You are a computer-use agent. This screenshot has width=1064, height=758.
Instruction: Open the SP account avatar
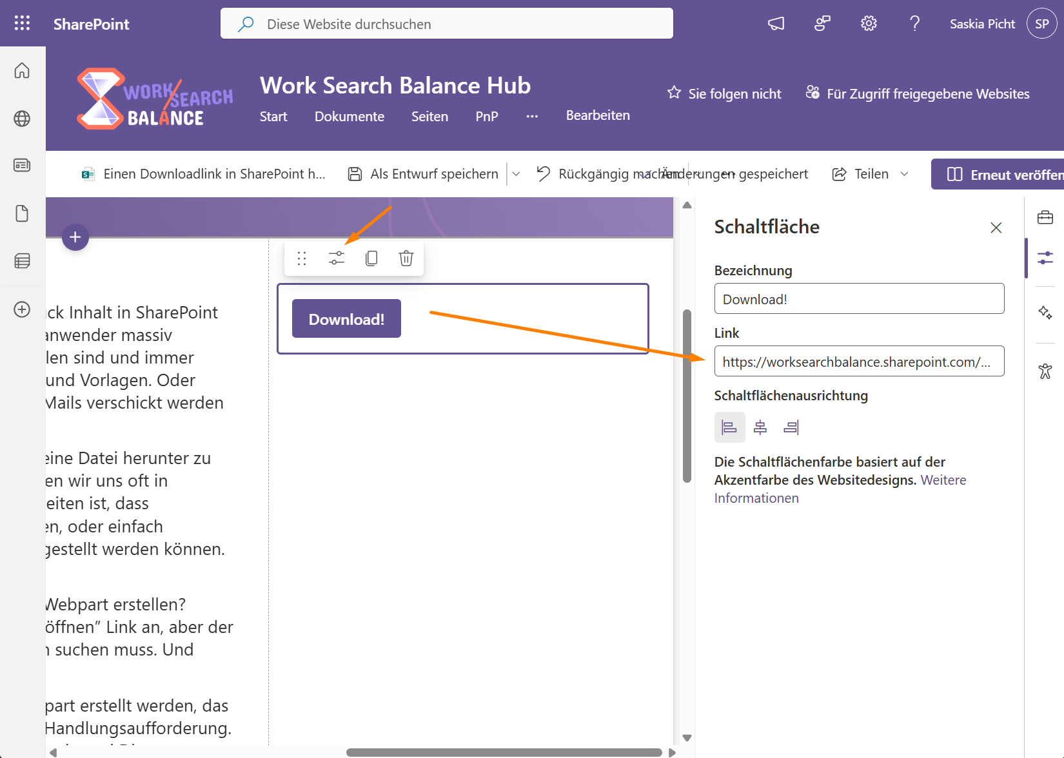tap(1042, 24)
